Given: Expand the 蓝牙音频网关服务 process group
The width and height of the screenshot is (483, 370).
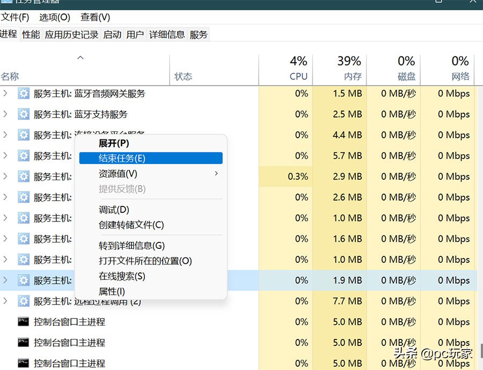Looking at the screenshot, I should (x=6, y=93).
